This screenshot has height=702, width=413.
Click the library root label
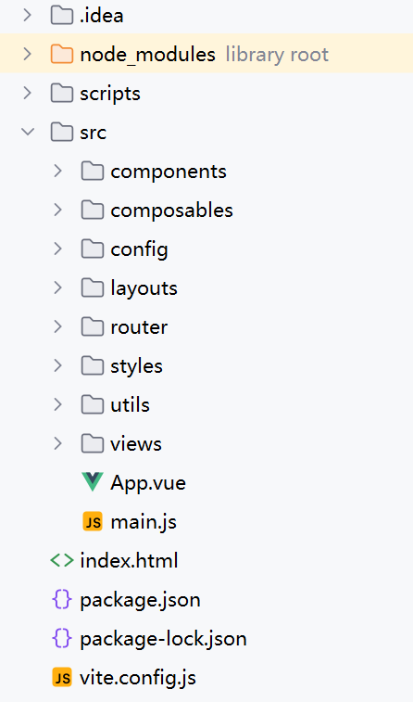[277, 55]
